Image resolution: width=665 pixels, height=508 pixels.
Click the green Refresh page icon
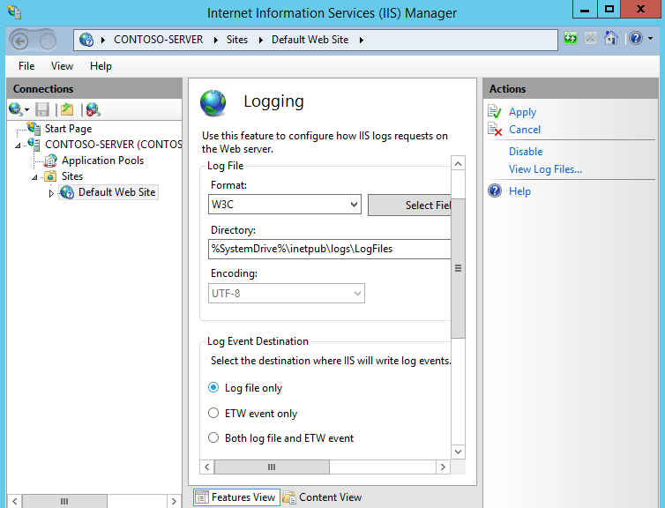coord(571,39)
